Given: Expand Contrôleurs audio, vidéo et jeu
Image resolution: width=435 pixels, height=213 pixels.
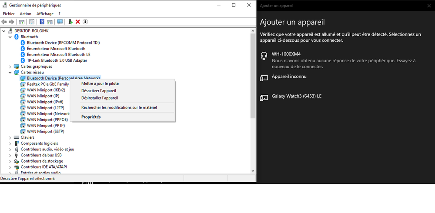Looking at the screenshot, I should [10, 149].
